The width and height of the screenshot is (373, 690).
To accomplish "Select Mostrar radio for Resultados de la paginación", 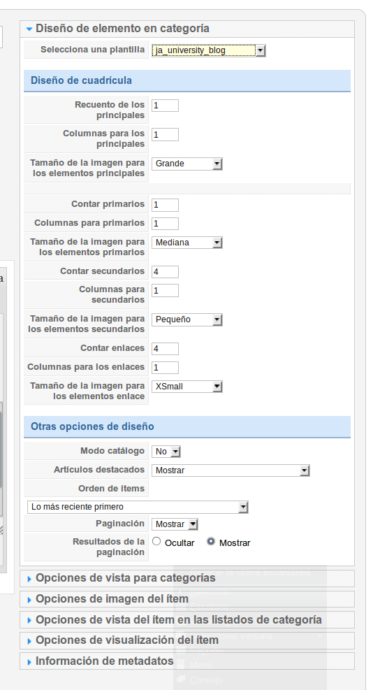I will 211,542.
